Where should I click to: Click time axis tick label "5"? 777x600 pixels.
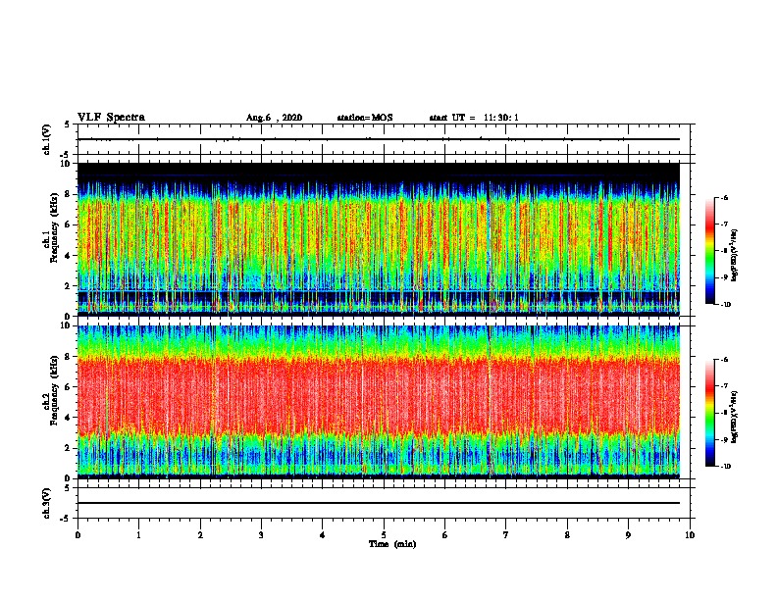click(384, 534)
